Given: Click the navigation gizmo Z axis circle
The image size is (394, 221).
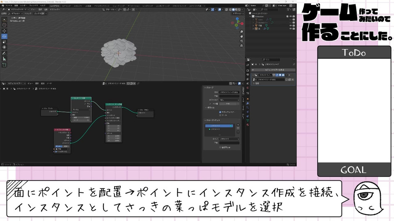Looking at the screenshot, I should tap(238, 19).
